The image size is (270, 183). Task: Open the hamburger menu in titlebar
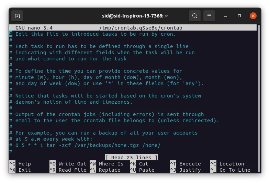tap(209, 16)
